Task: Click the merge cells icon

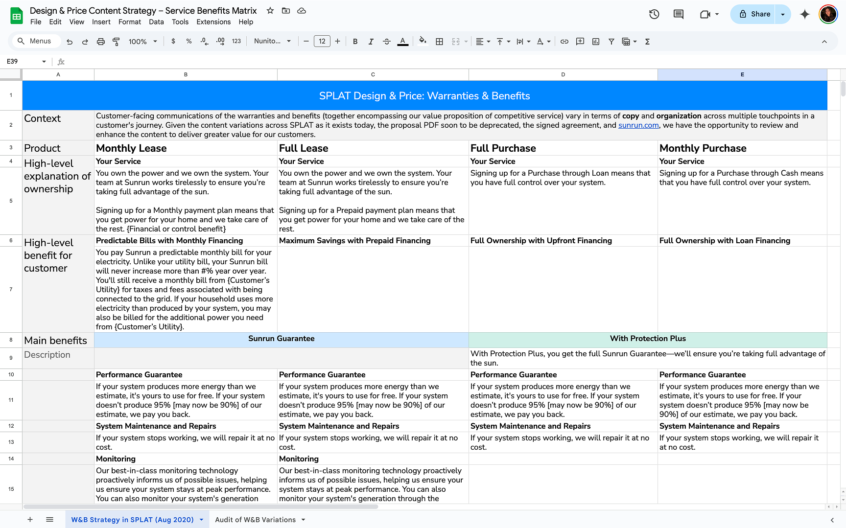Action: [456, 42]
